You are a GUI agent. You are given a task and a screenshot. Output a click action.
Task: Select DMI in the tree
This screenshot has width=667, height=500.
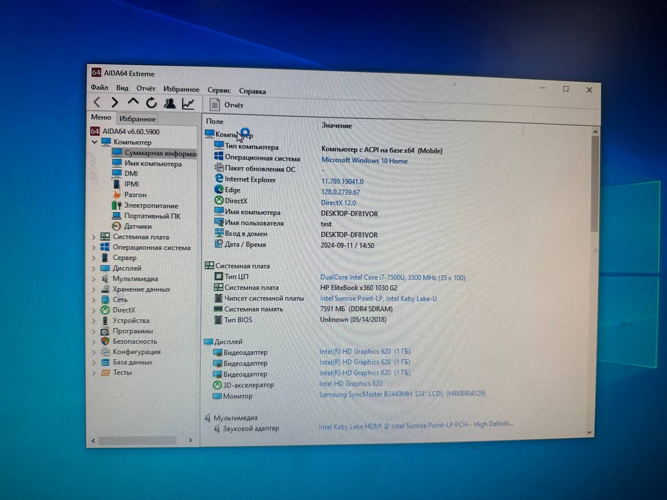(x=125, y=173)
